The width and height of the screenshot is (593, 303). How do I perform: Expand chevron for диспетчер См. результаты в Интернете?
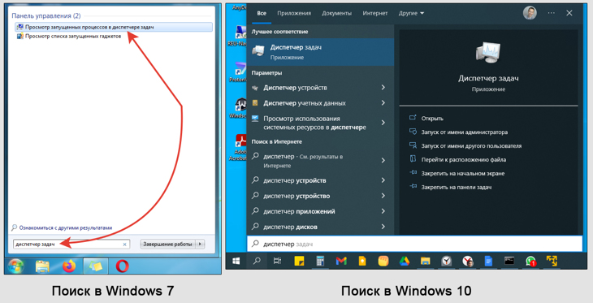click(383, 160)
